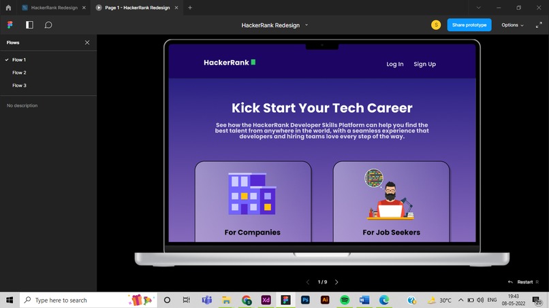Click the ENG language indicator
Viewport: 549px width, 308px height.
point(492,300)
